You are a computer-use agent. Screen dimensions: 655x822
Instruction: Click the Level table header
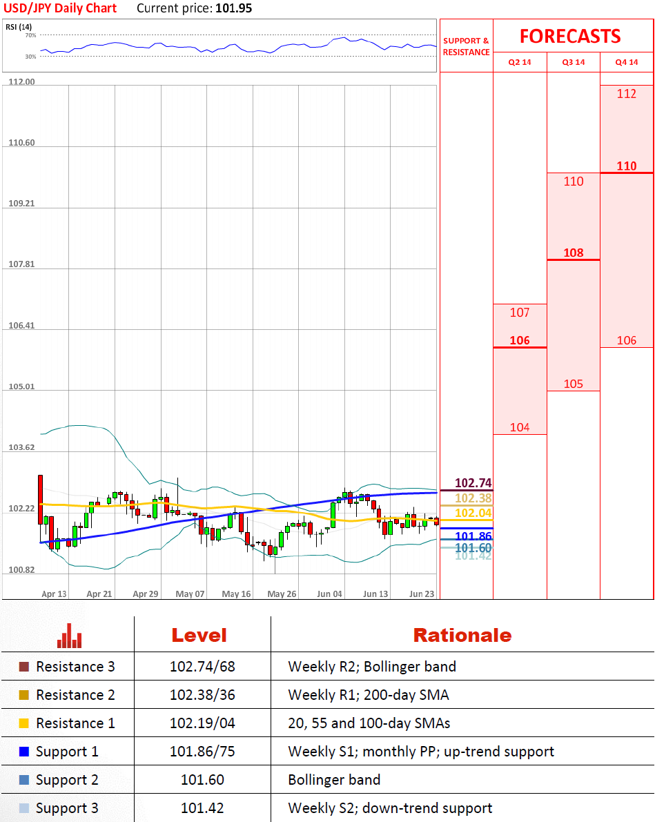[199, 636]
